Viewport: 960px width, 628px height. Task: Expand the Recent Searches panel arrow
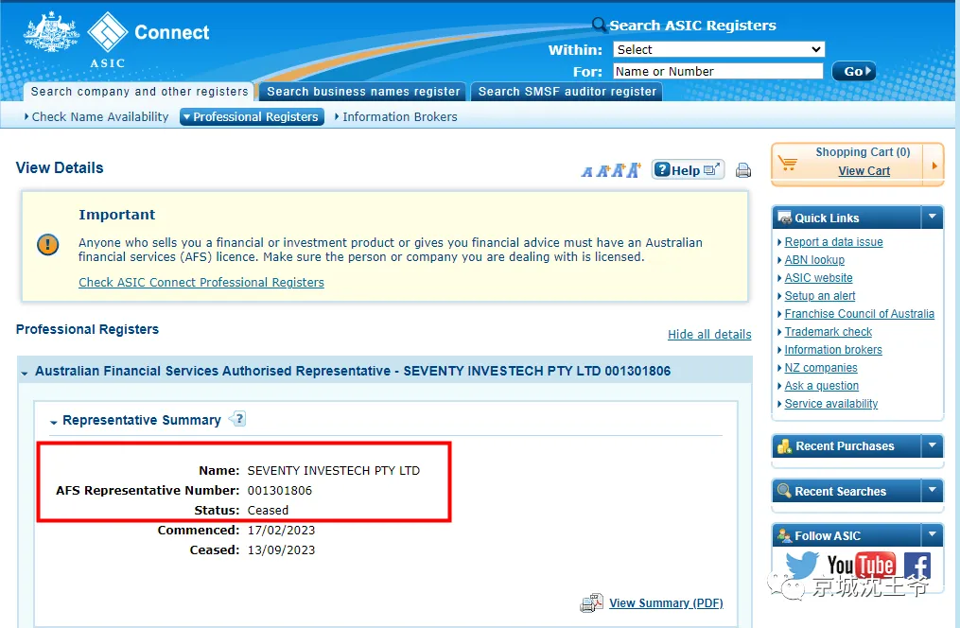coord(932,490)
